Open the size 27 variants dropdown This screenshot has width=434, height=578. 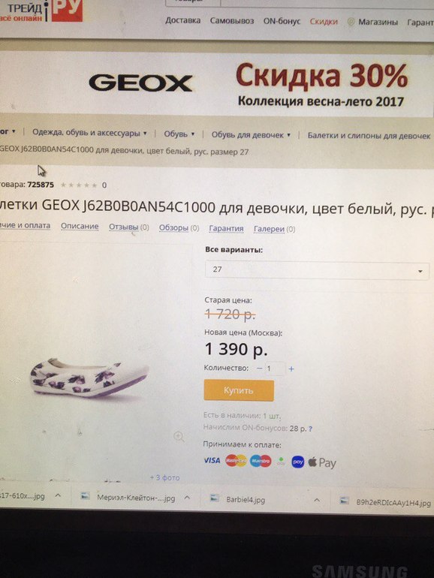[x=317, y=270]
